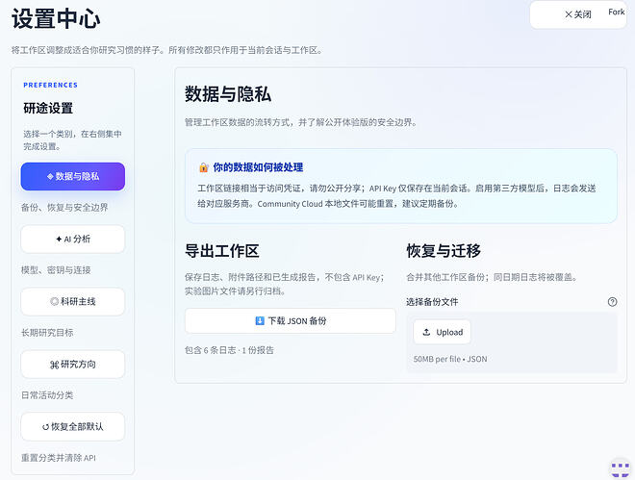Click the 包含 6 条日志 · 1 份报告 text
This screenshot has width=635, height=480.
click(229, 350)
